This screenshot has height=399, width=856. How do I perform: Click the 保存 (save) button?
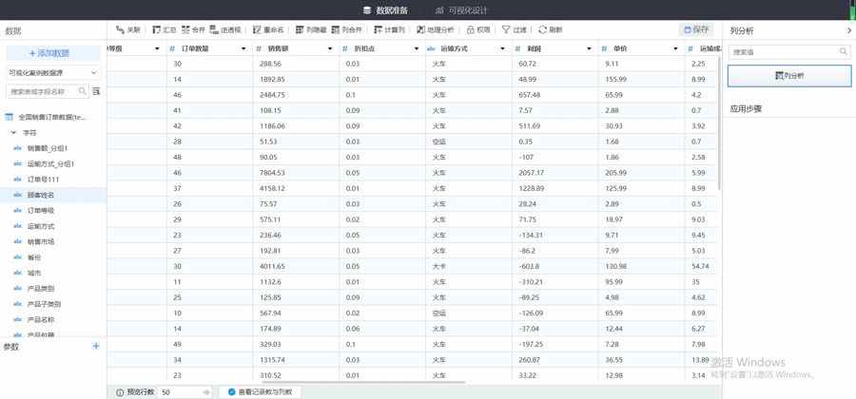[696, 29]
